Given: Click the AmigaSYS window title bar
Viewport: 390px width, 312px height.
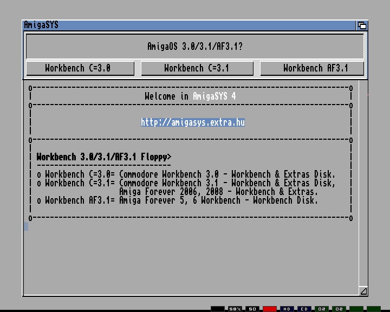Looking at the screenshot, I should click(x=189, y=25).
